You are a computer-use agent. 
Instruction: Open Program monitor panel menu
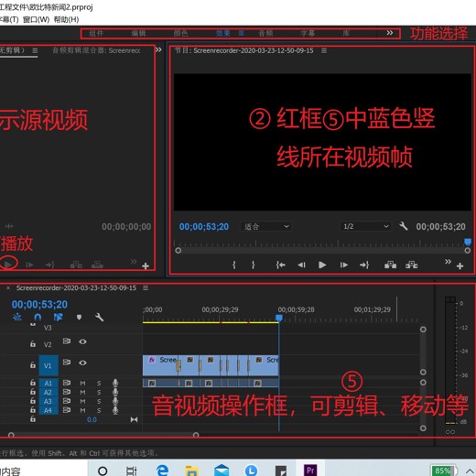tap(324, 50)
